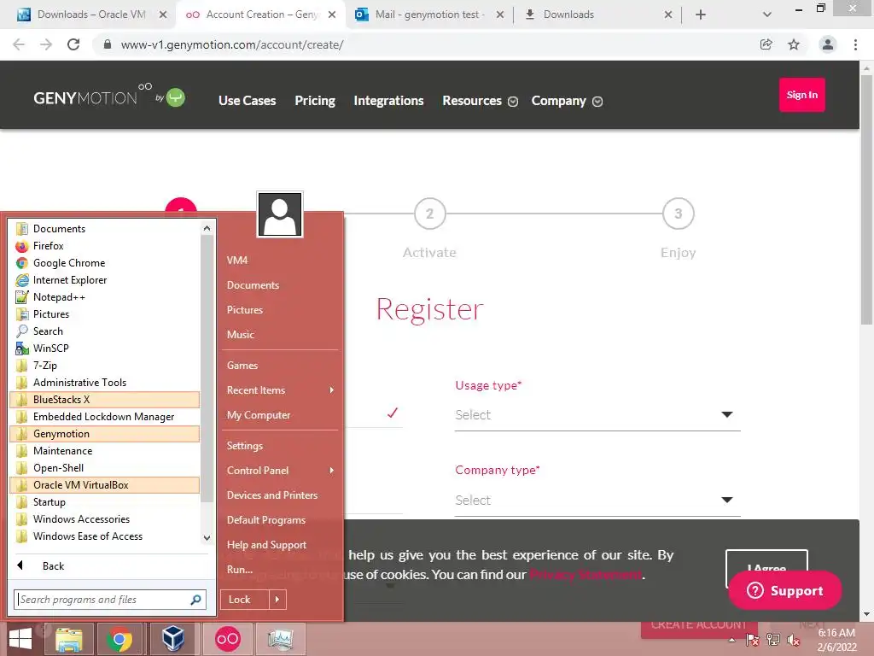Click the Windows Start button
This screenshot has width=874, height=656.
(20, 639)
